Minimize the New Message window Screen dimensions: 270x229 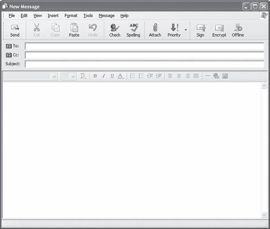click(247, 7)
